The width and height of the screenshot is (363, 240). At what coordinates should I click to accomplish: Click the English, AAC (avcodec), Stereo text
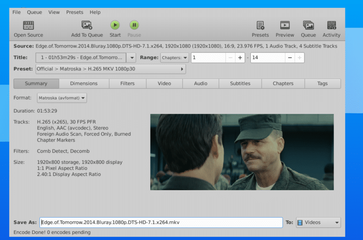(x=73, y=128)
